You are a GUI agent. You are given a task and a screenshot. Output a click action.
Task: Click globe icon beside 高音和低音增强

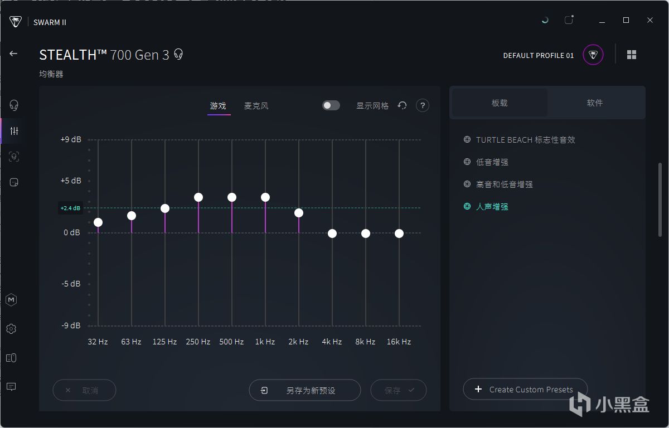coord(467,184)
